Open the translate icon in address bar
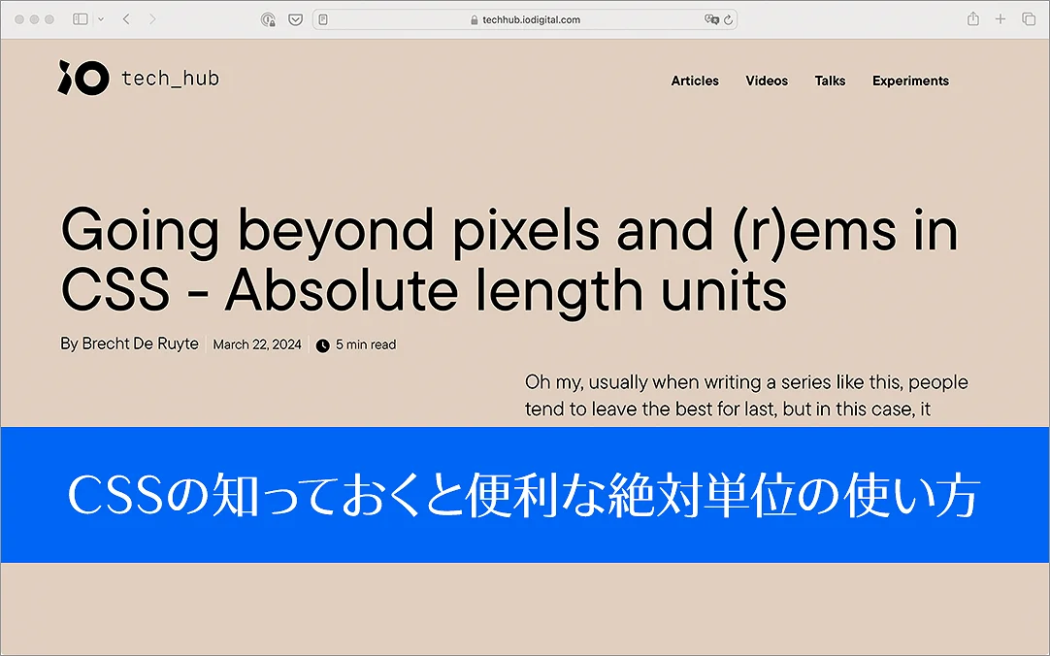The image size is (1050, 656). [711, 19]
